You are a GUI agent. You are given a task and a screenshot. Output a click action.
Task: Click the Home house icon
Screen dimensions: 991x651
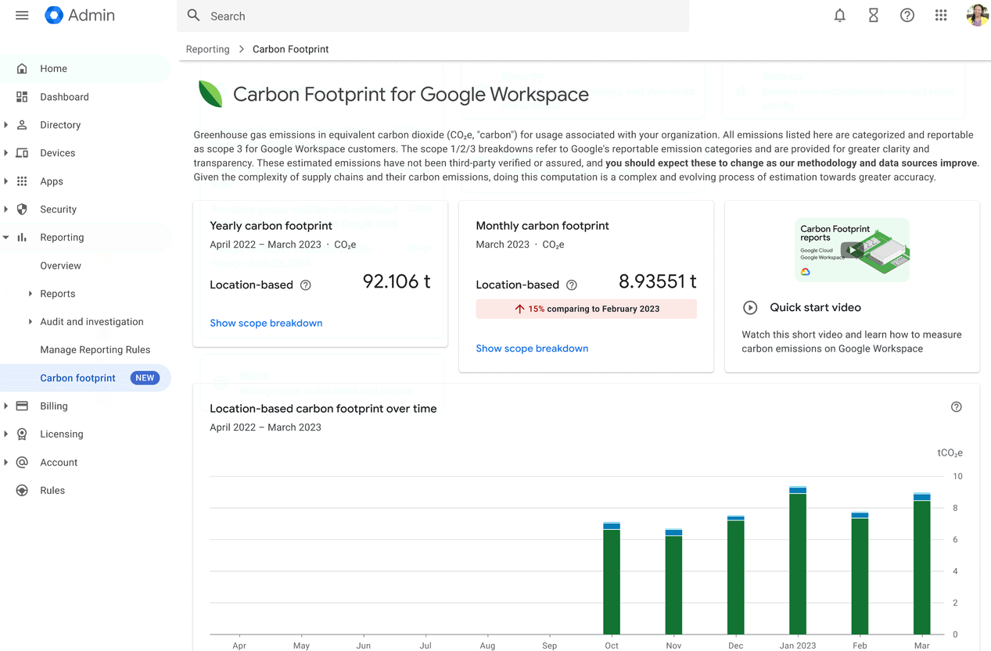pos(22,69)
